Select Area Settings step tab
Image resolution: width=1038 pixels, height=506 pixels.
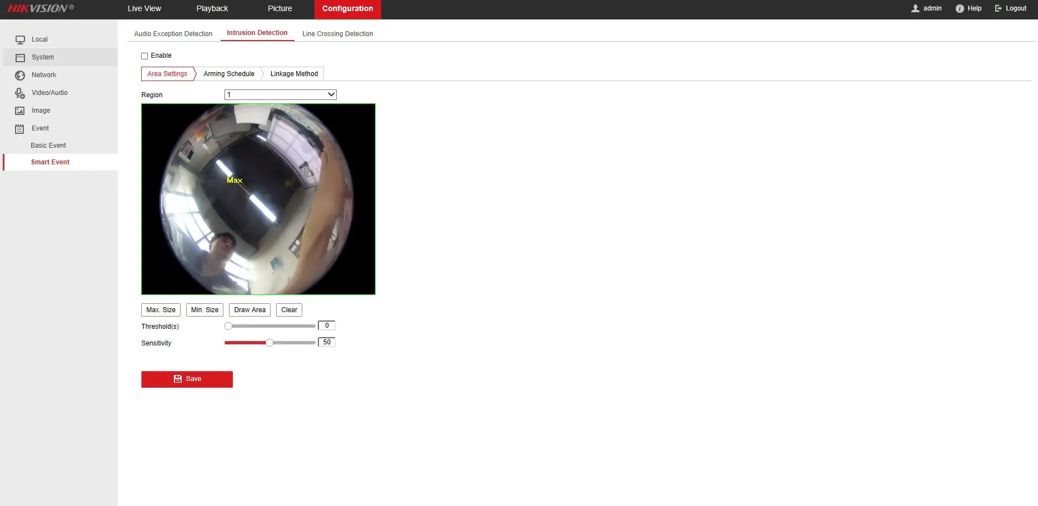(167, 74)
